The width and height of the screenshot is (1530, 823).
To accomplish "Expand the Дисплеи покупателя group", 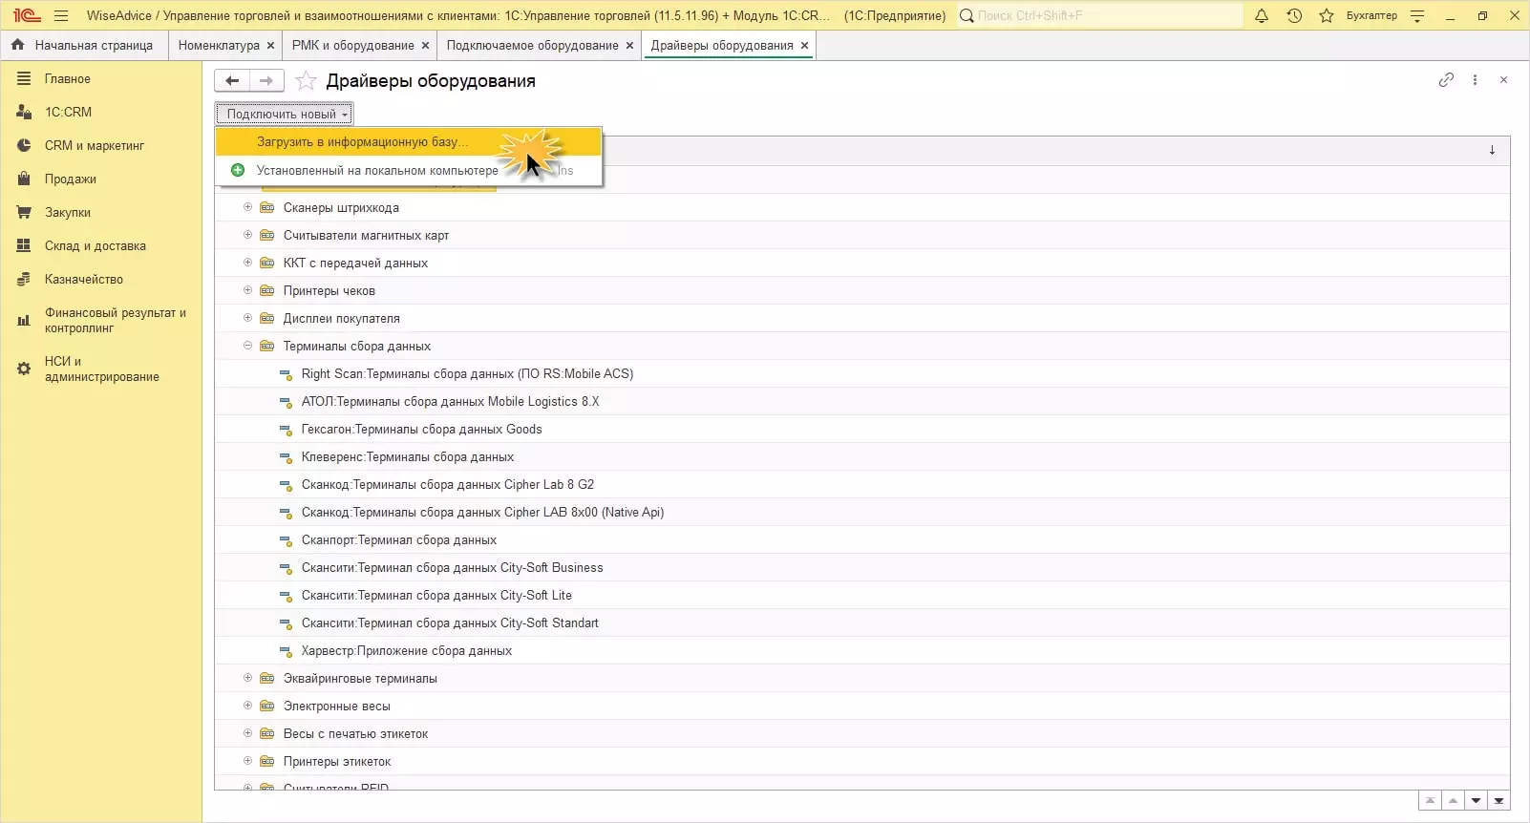I will pyautogui.click(x=247, y=318).
